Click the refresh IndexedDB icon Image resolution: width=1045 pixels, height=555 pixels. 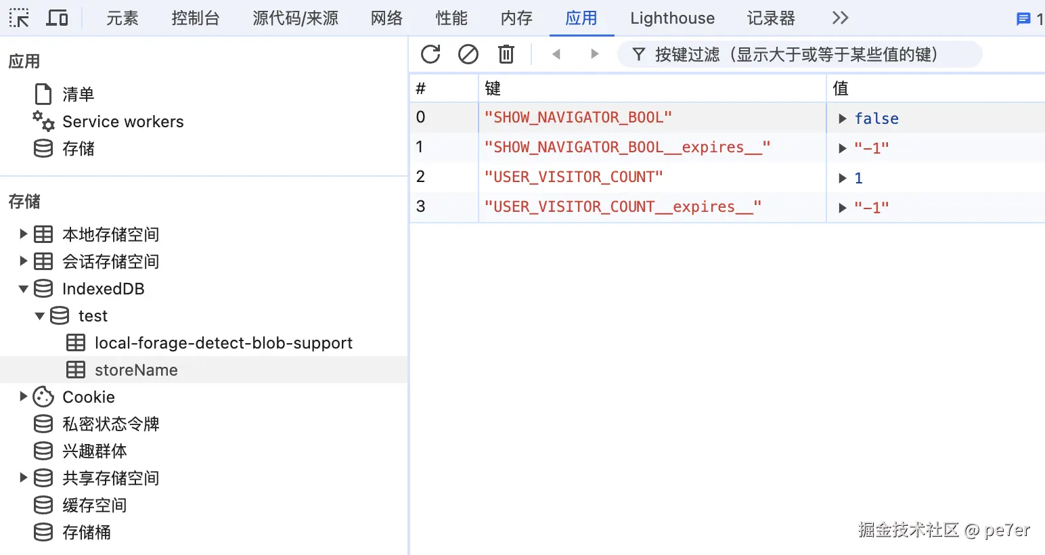(430, 54)
